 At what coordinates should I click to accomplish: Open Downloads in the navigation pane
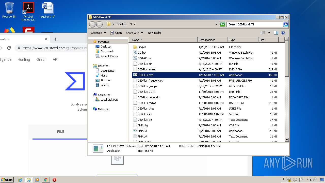(107, 51)
